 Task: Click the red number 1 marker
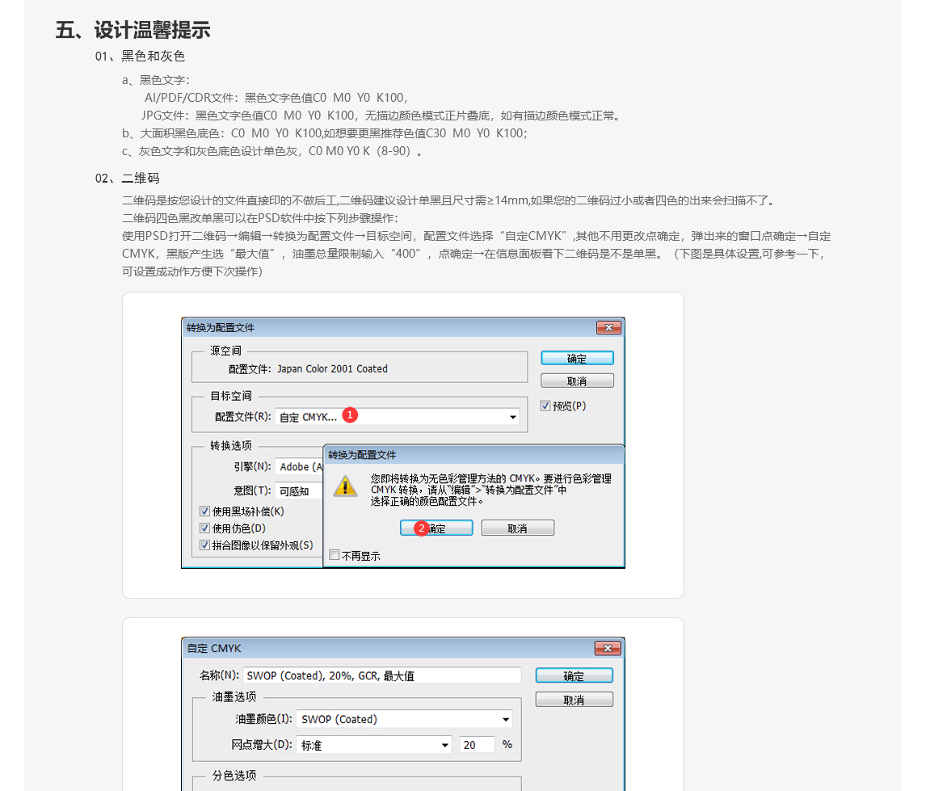[x=349, y=414]
